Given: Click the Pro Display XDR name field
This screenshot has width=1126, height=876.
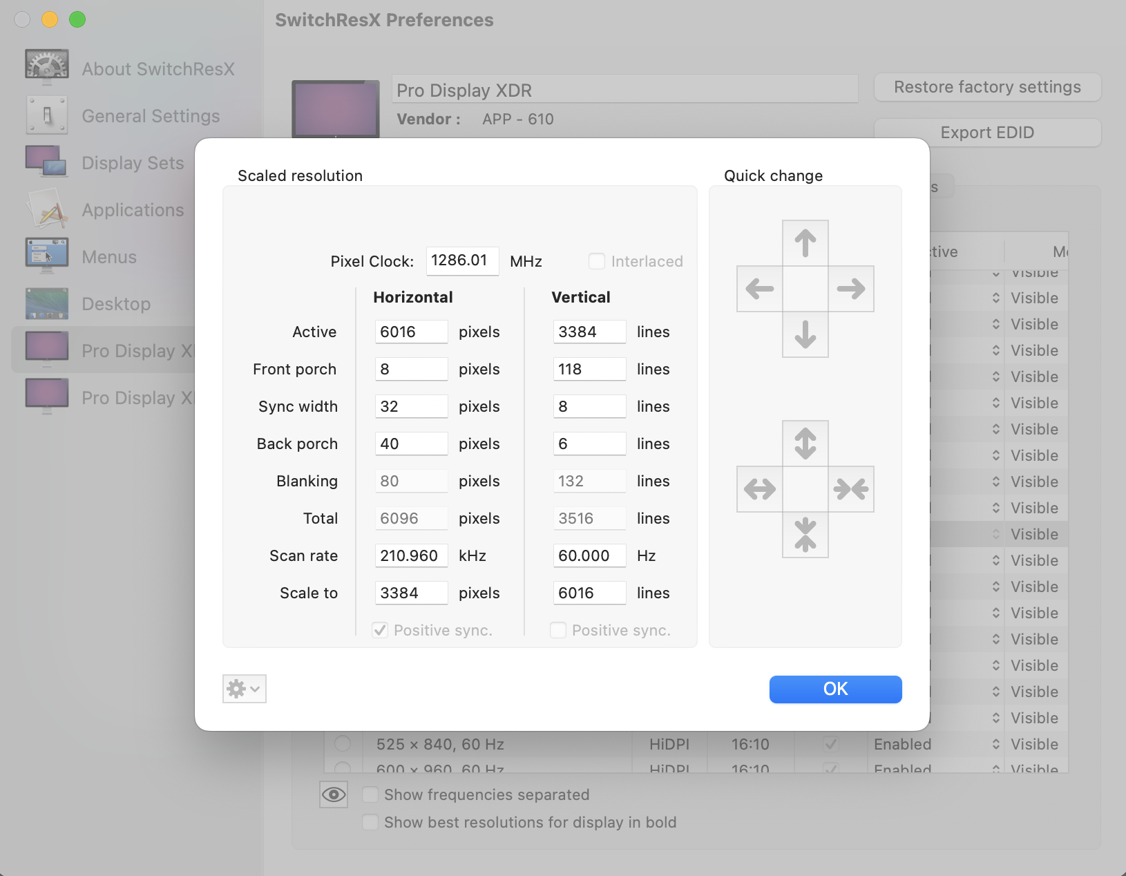Looking at the screenshot, I should [x=625, y=90].
